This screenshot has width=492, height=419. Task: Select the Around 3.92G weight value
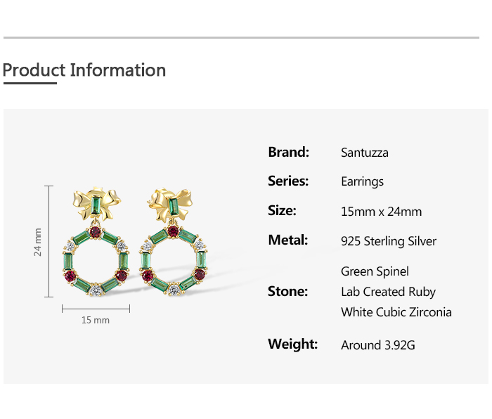378,345
